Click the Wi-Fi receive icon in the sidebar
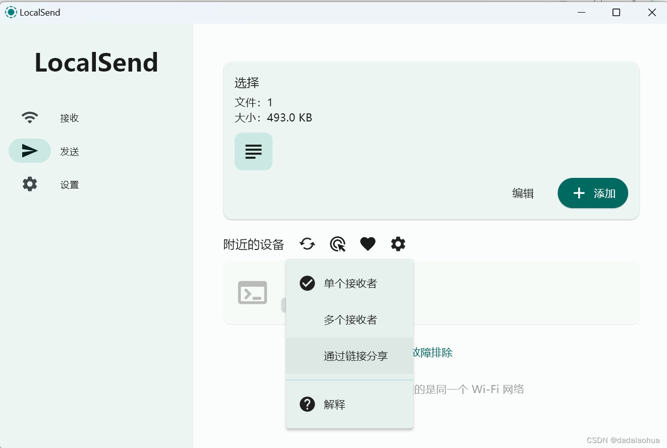667x448 pixels. point(30,118)
